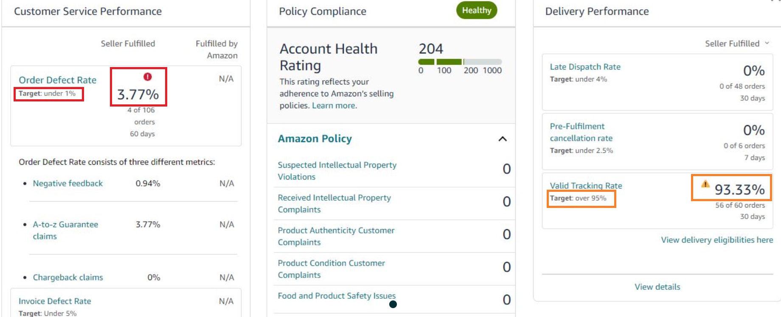Open Chargeback claims link

click(68, 277)
